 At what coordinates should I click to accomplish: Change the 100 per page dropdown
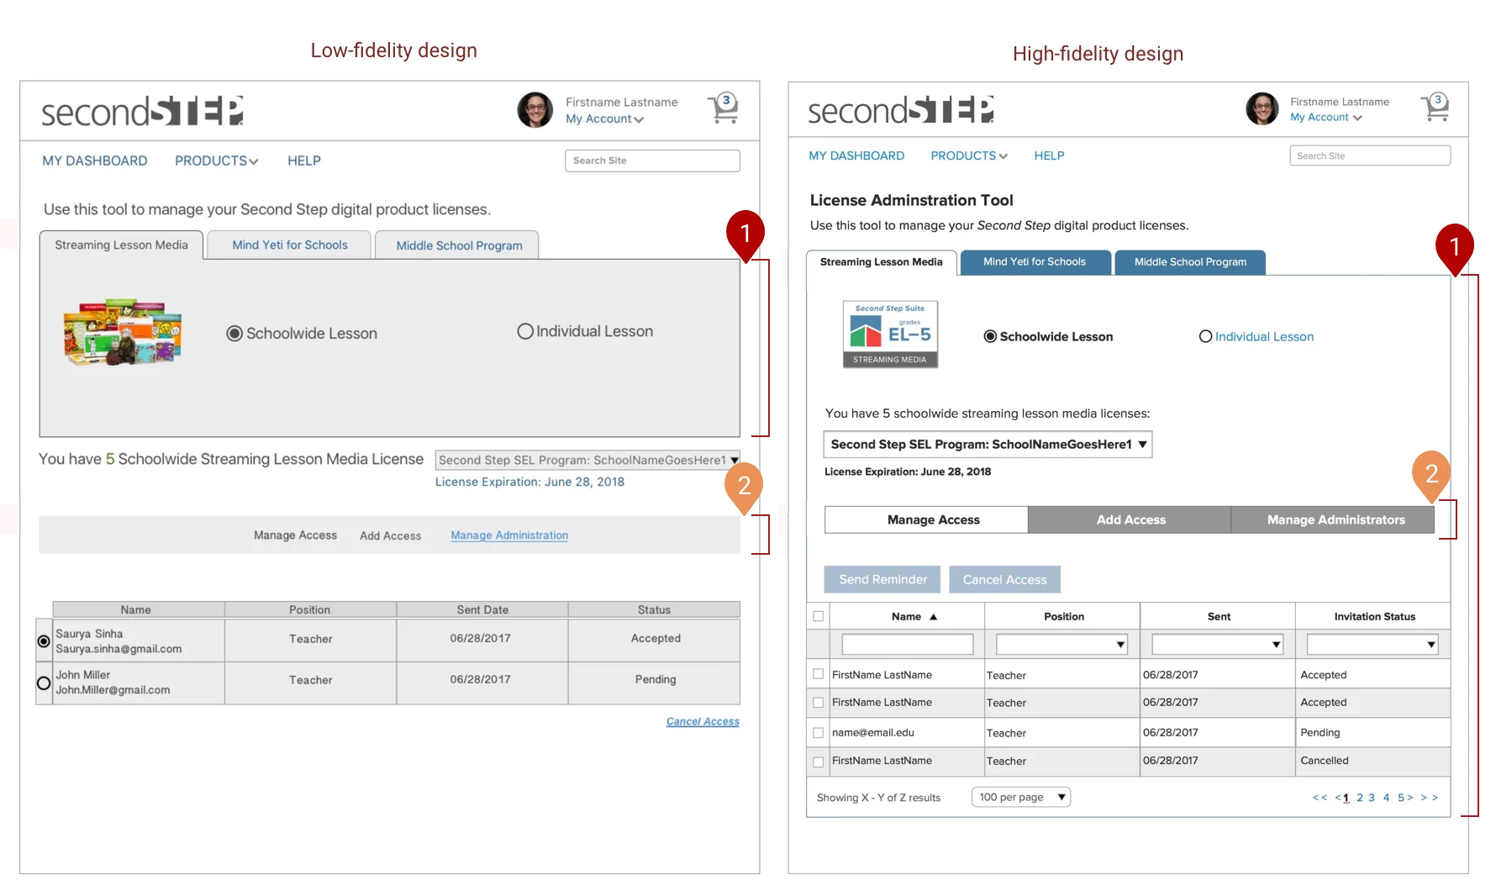click(x=1021, y=797)
